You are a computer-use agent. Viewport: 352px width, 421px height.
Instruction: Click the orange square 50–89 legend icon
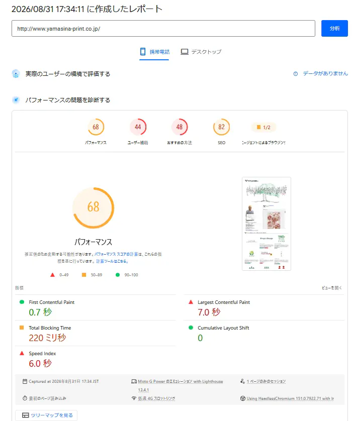pyautogui.click(x=84, y=275)
